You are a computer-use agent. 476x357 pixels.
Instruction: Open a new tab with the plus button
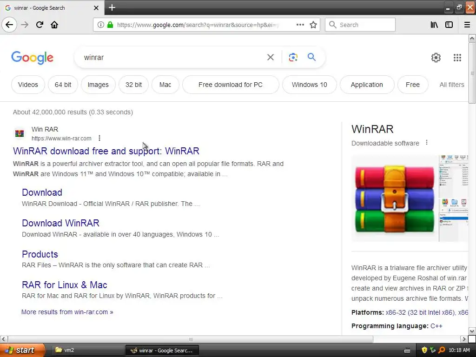[112, 7]
